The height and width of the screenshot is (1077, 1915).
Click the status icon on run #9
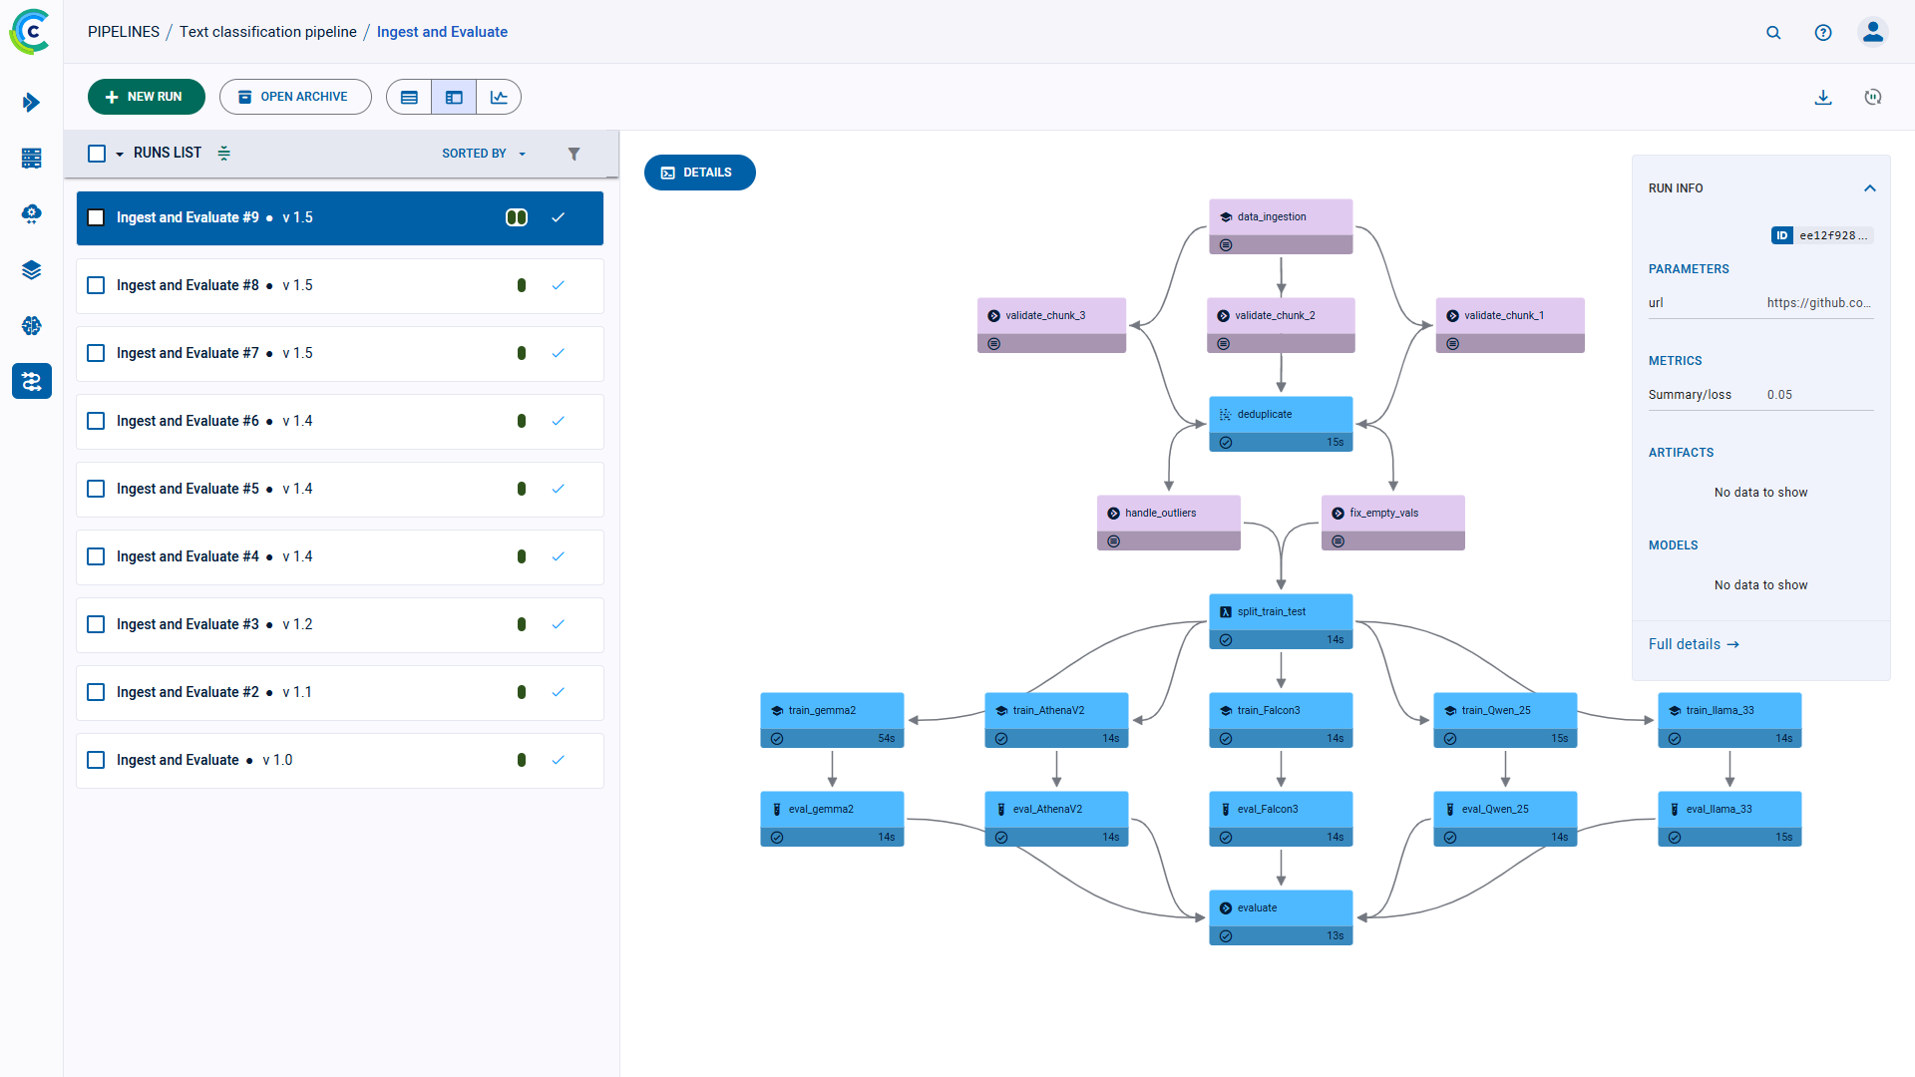pos(517,217)
